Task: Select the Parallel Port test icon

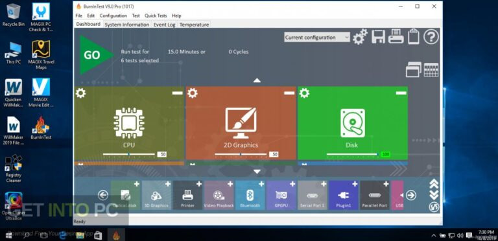Action: click(x=374, y=195)
